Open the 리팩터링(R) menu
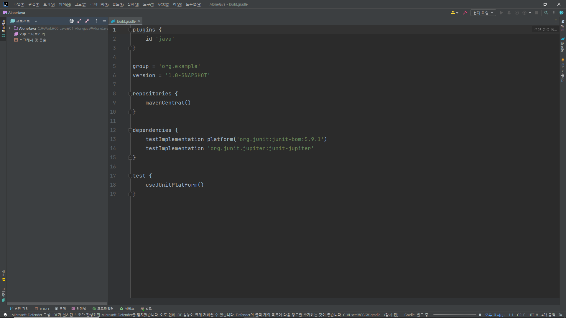This screenshot has width=566, height=318. pyautogui.click(x=99, y=4)
